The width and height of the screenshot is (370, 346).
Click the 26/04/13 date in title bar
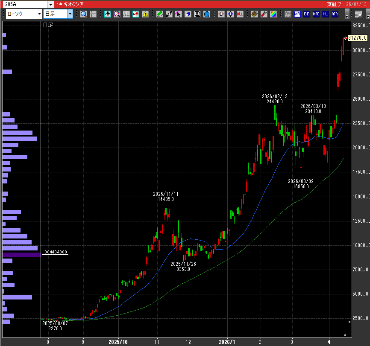(x=356, y=4)
